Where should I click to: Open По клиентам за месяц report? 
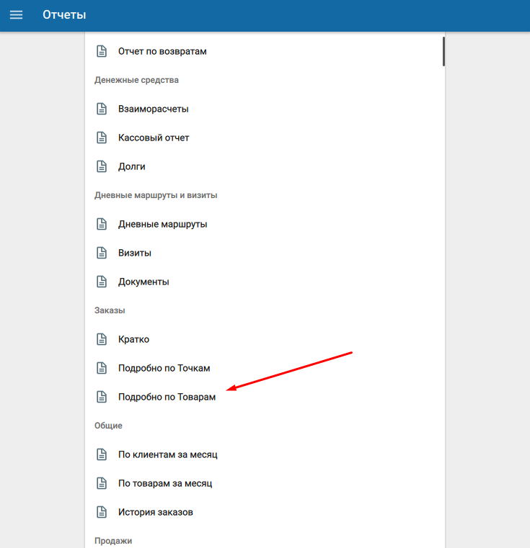coord(167,454)
